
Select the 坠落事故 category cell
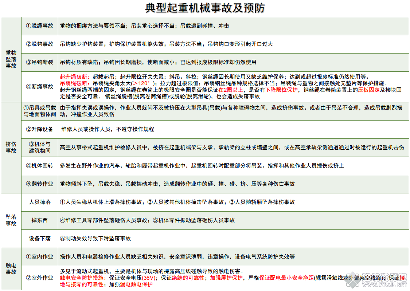pos(11,220)
